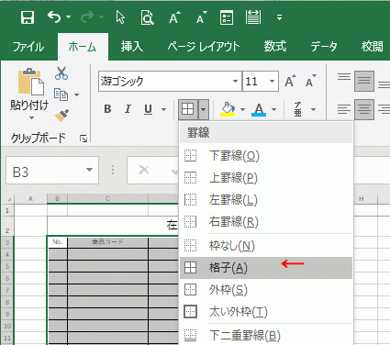Click the phonetic guide (ふりがな) icon
This screenshot has height=345, width=390.
pyautogui.click(x=298, y=109)
